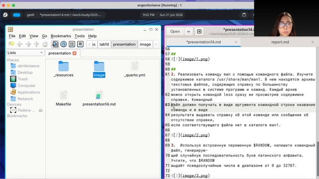Click the image/2.png link text on line 67
The width and height of the screenshot is (319, 179).
(x=195, y=135)
